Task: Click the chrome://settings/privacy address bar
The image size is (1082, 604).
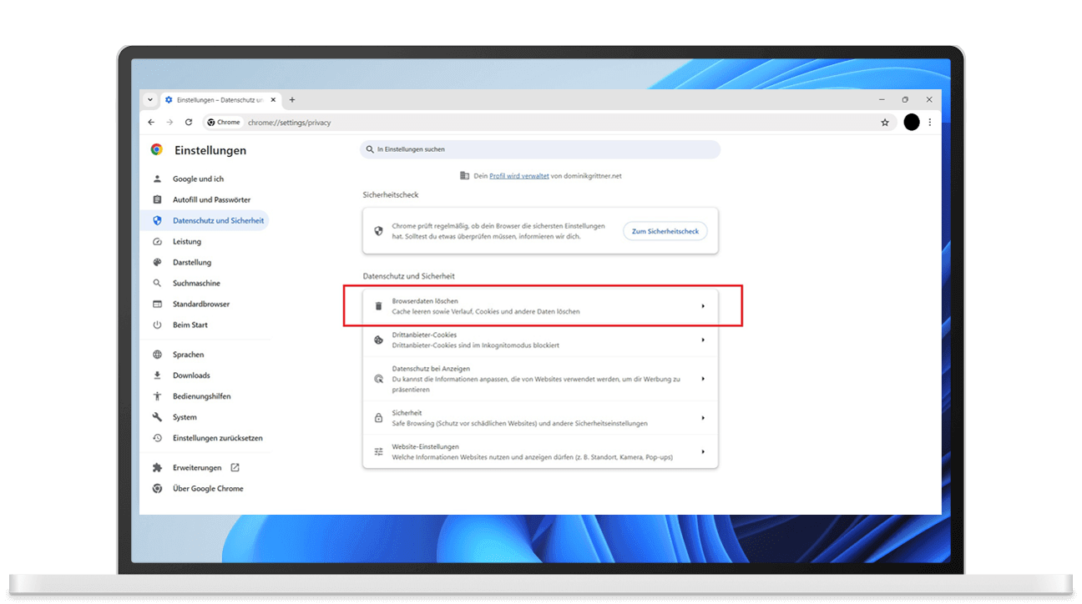Action: (548, 123)
